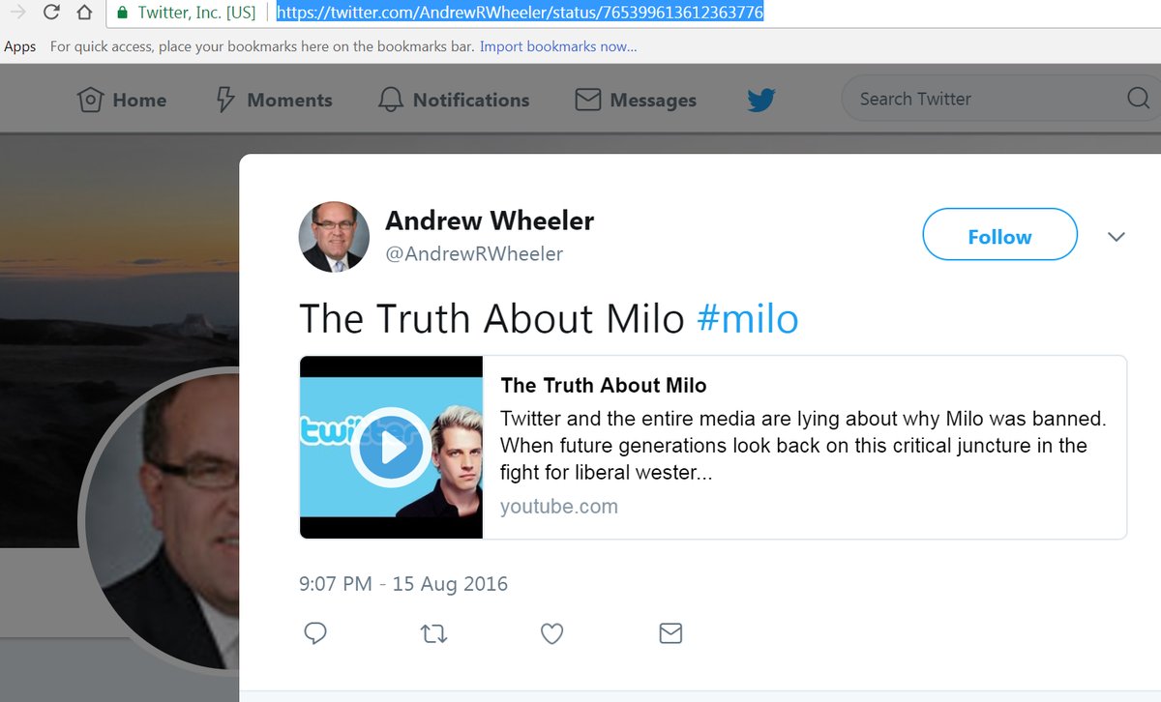Open Messages

pos(636,100)
